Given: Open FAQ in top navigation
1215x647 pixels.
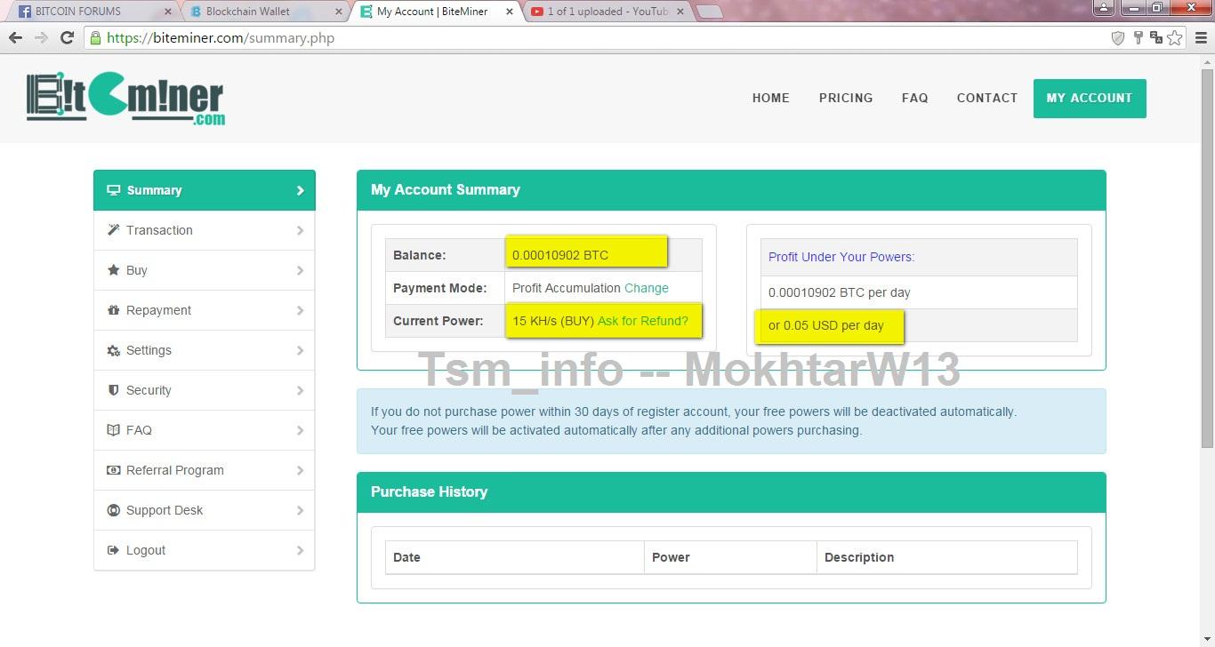Looking at the screenshot, I should point(914,98).
